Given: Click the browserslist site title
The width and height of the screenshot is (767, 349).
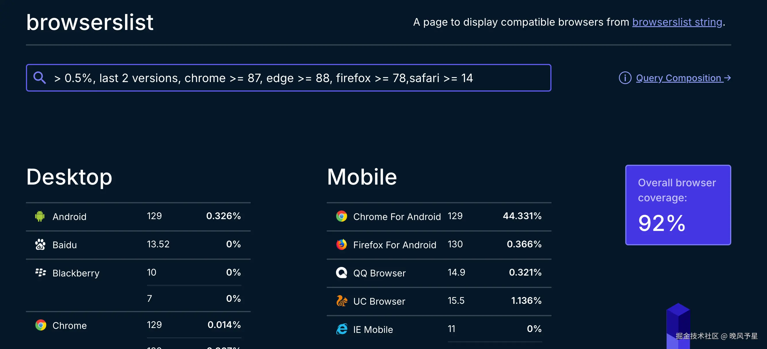Looking at the screenshot, I should coord(90,22).
